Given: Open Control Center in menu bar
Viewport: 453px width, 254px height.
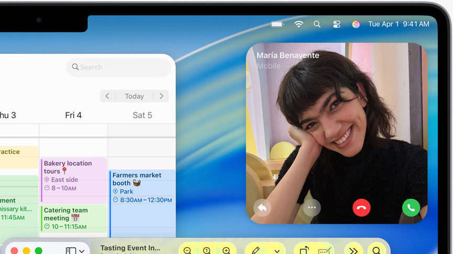Looking at the screenshot, I should click(x=337, y=24).
